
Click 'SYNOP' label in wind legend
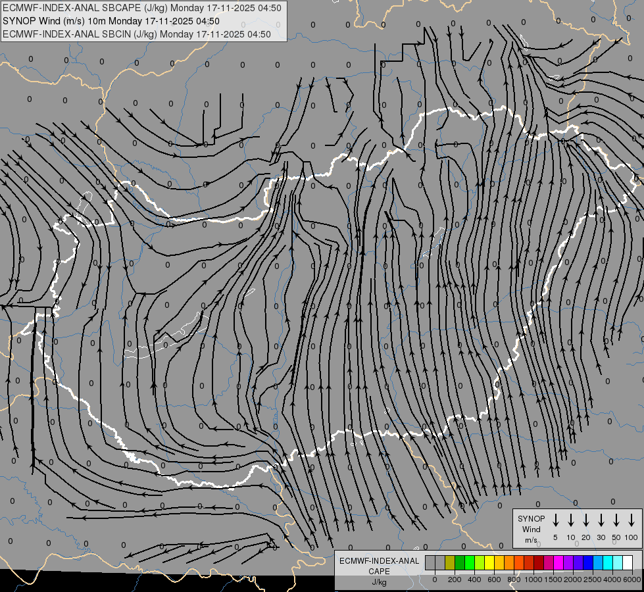point(531,518)
